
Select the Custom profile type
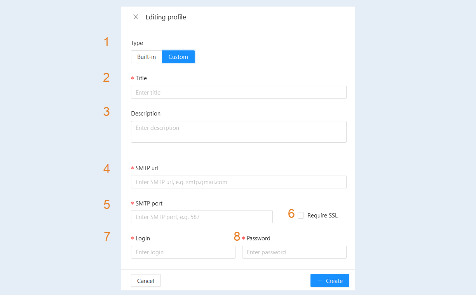point(178,57)
